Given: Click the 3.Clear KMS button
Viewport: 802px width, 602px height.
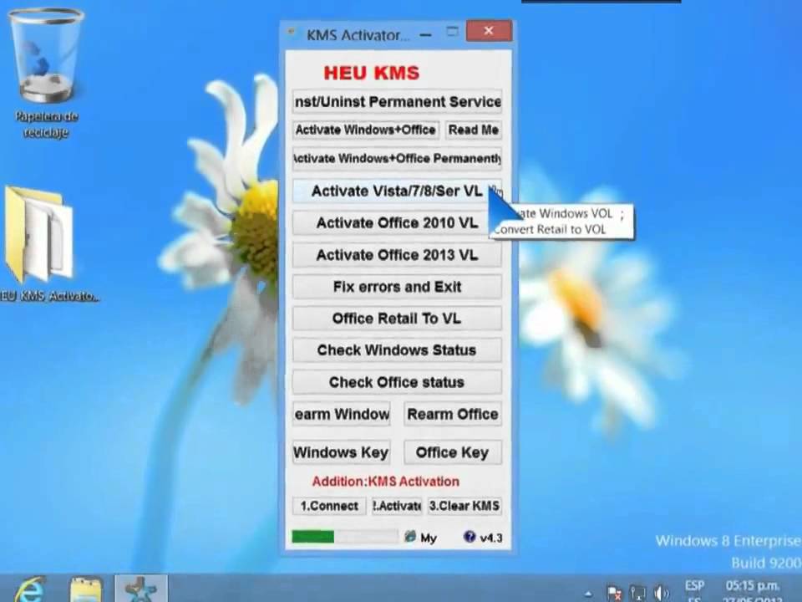Looking at the screenshot, I should pyautogui.click(x=464, y=506).
